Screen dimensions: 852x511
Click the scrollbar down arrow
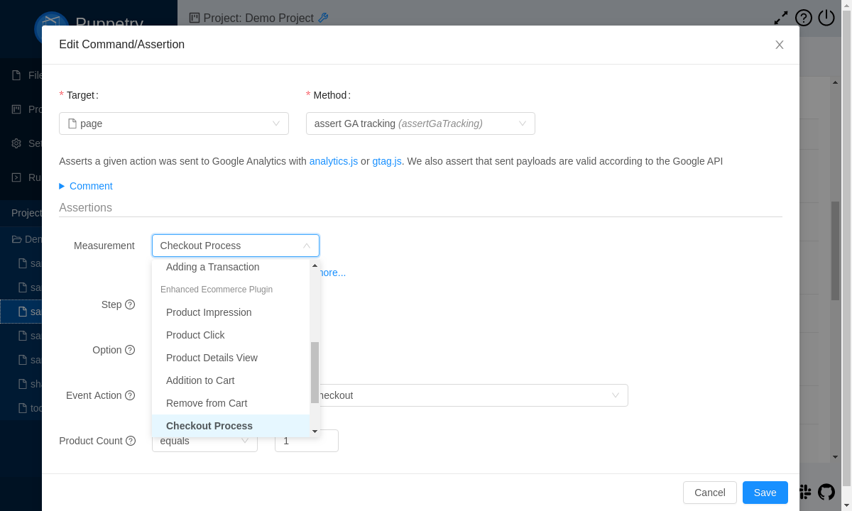click(315, 430)
